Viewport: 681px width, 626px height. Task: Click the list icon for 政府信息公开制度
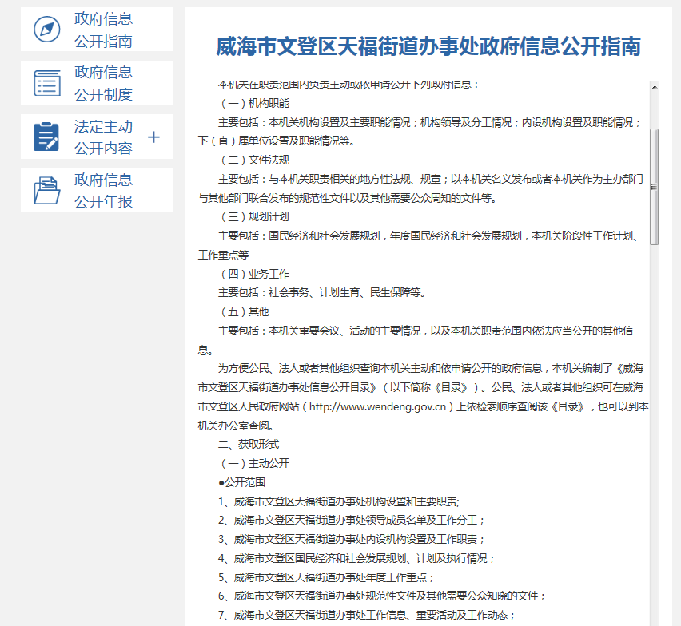pos(46,83)
